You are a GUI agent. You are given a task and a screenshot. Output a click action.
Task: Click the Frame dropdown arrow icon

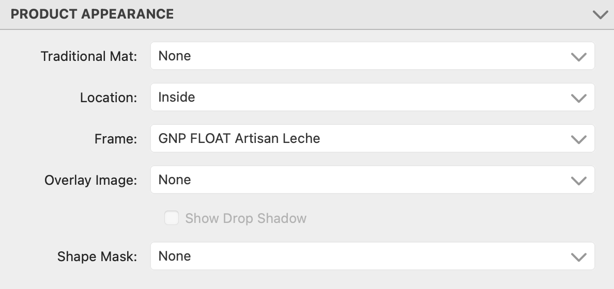click(578, 139)
